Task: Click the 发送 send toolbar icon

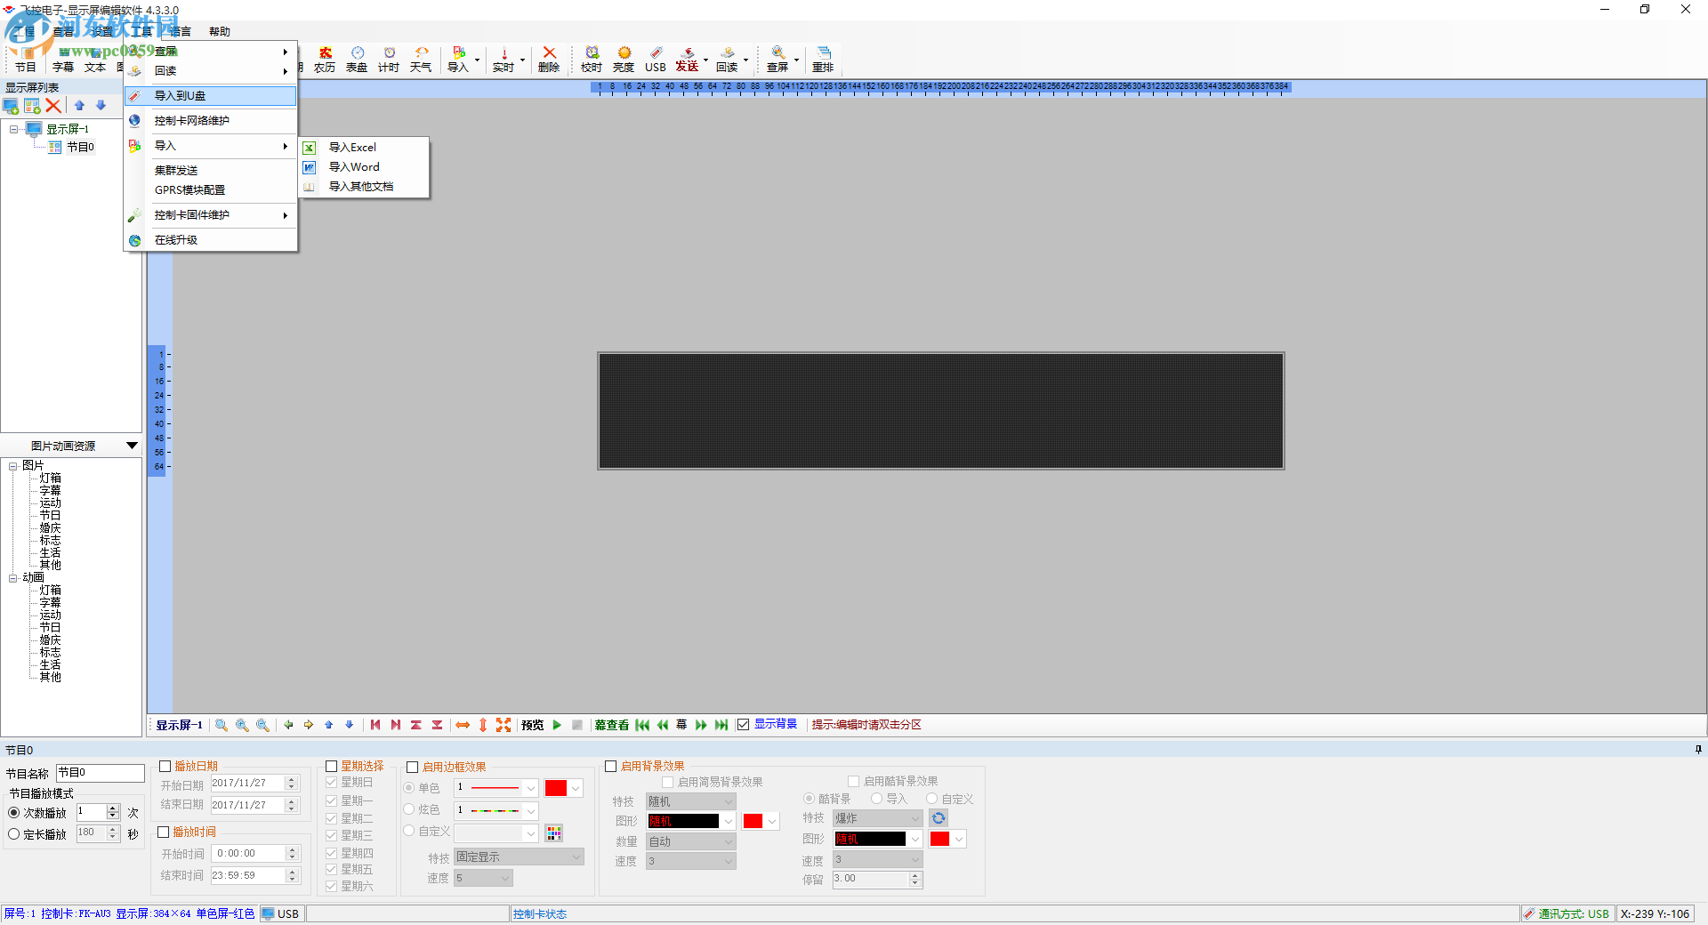Action: click(x=688, y=60)
